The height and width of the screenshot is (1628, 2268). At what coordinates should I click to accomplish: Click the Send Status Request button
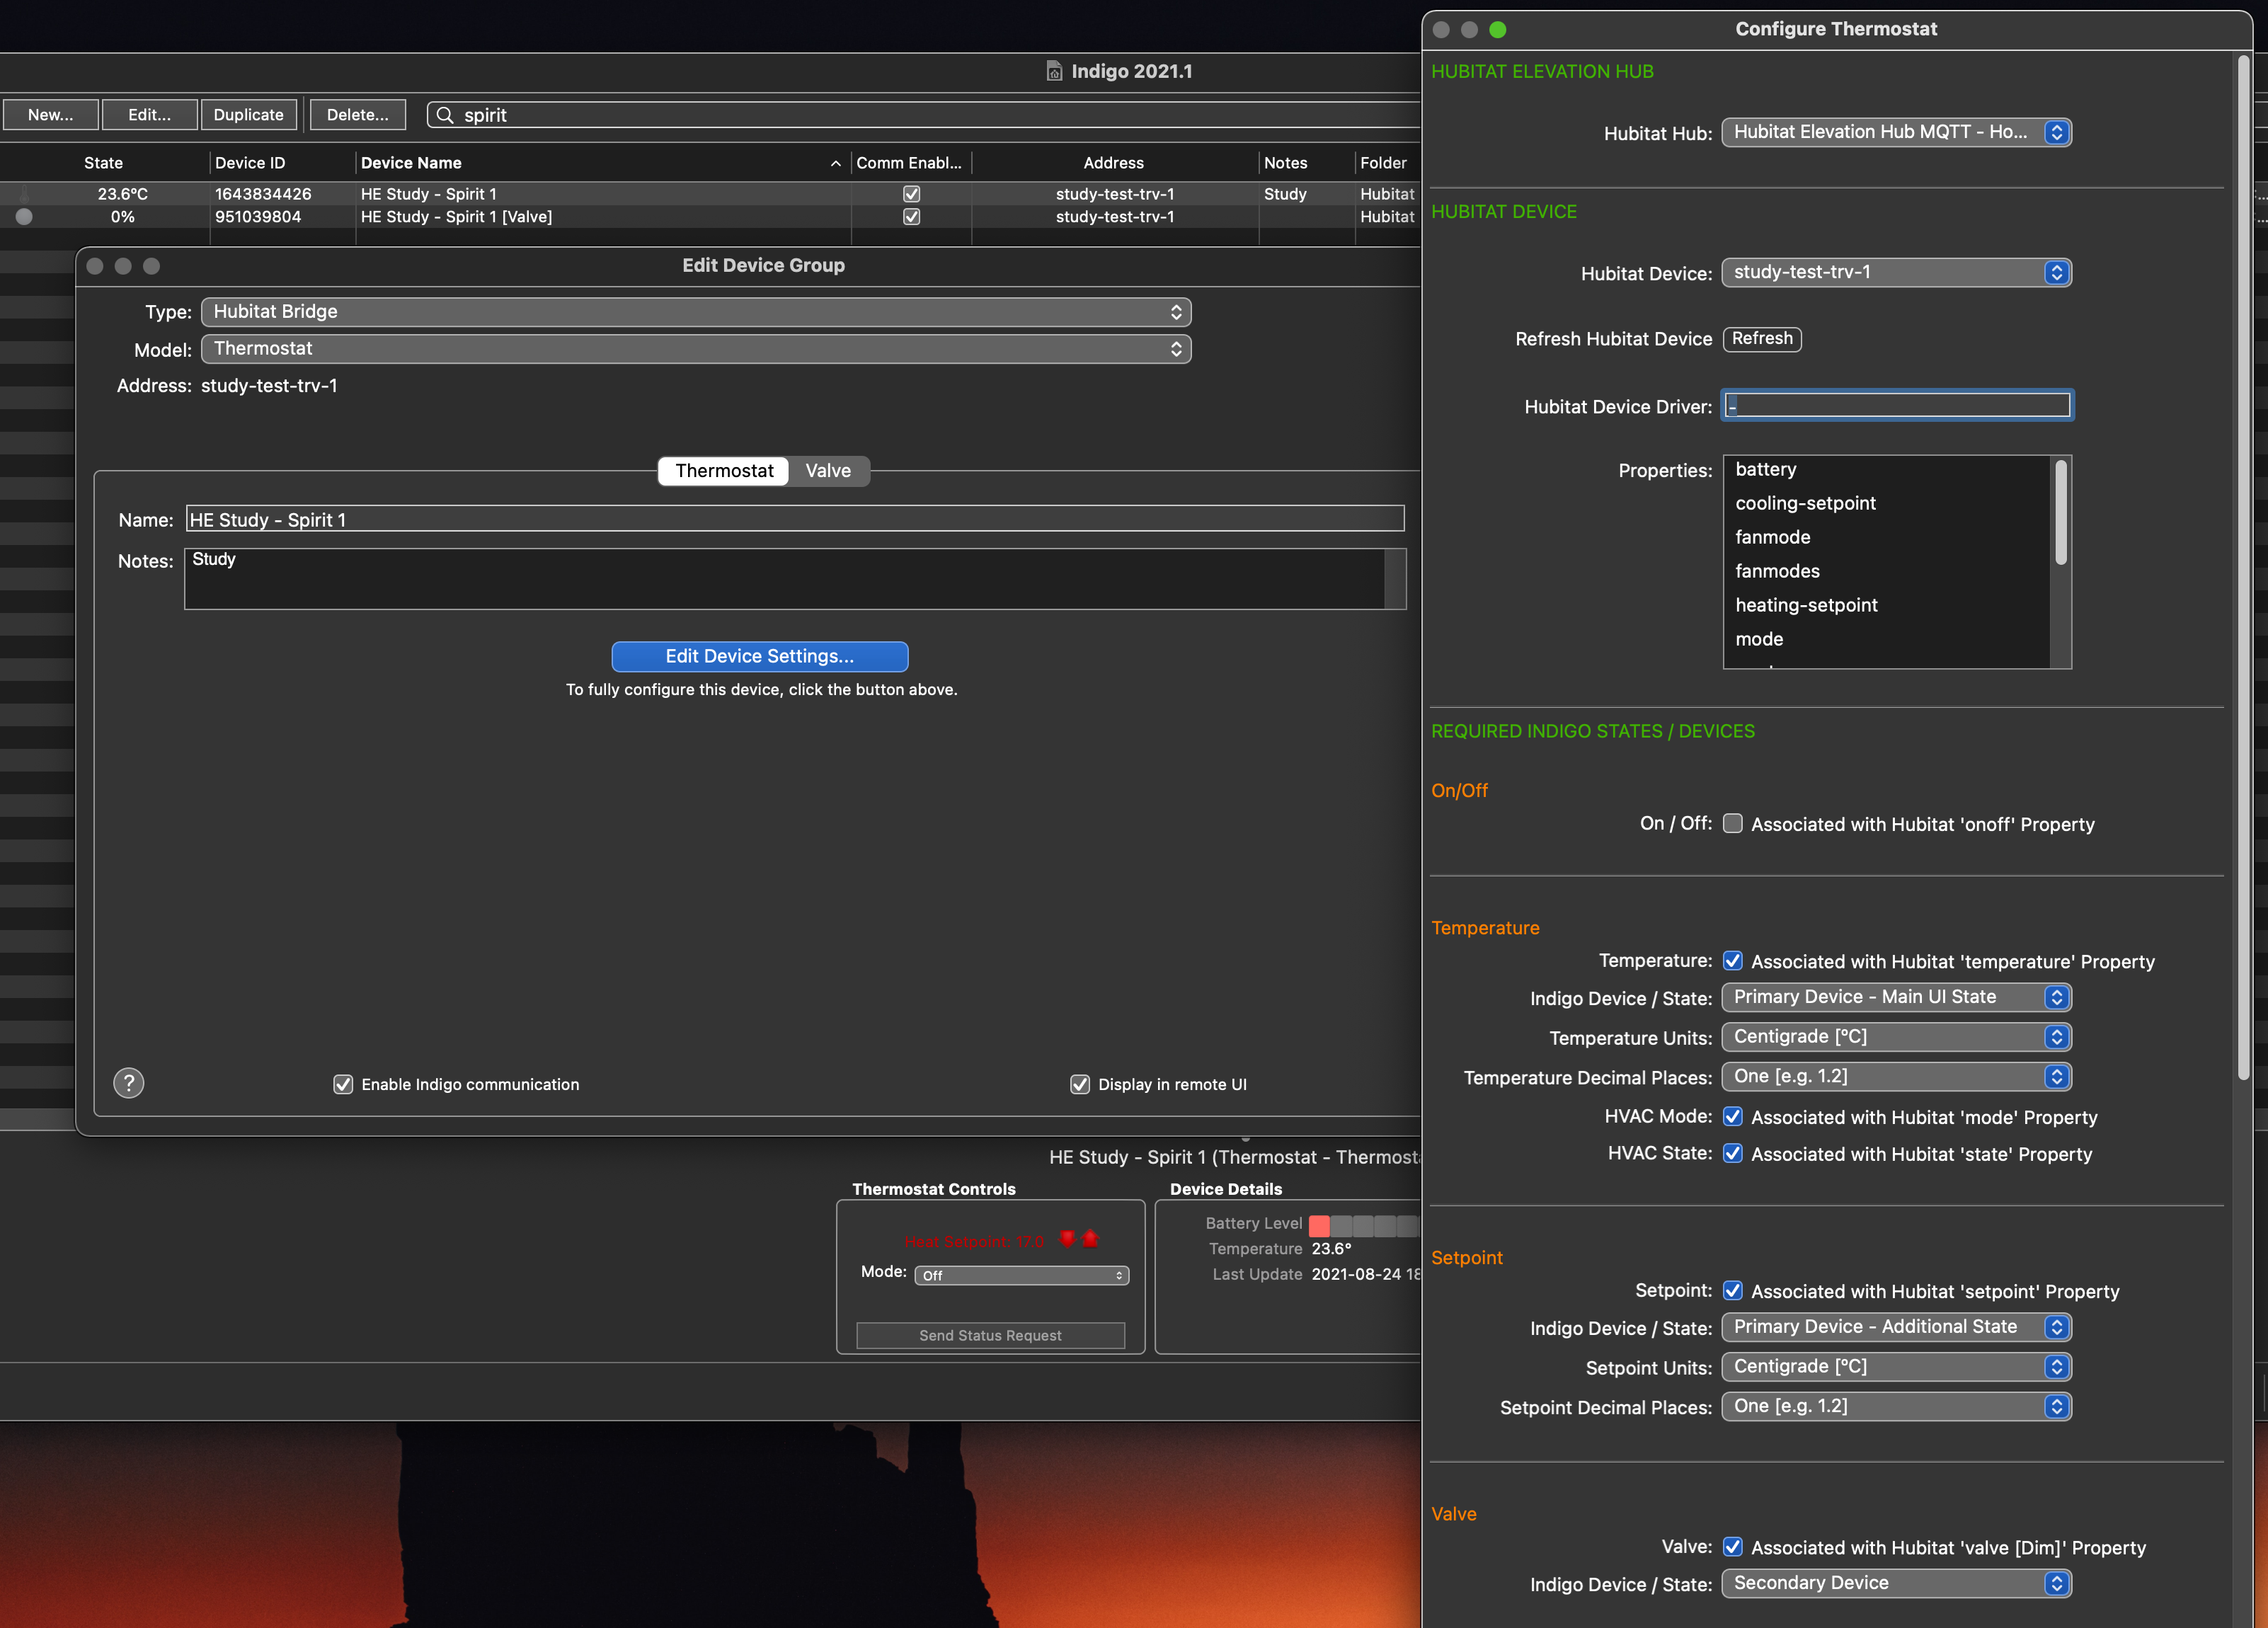pos(991,1335)
